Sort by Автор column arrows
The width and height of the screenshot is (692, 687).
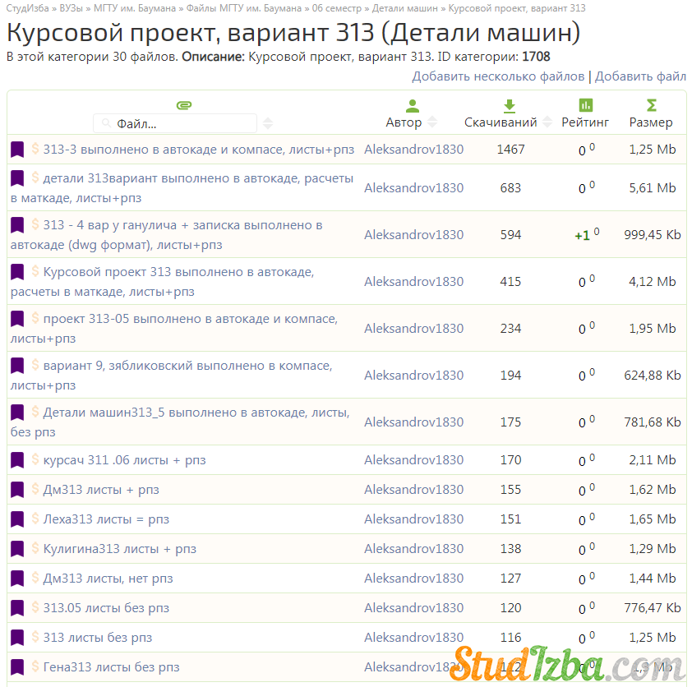click(432, 122)
